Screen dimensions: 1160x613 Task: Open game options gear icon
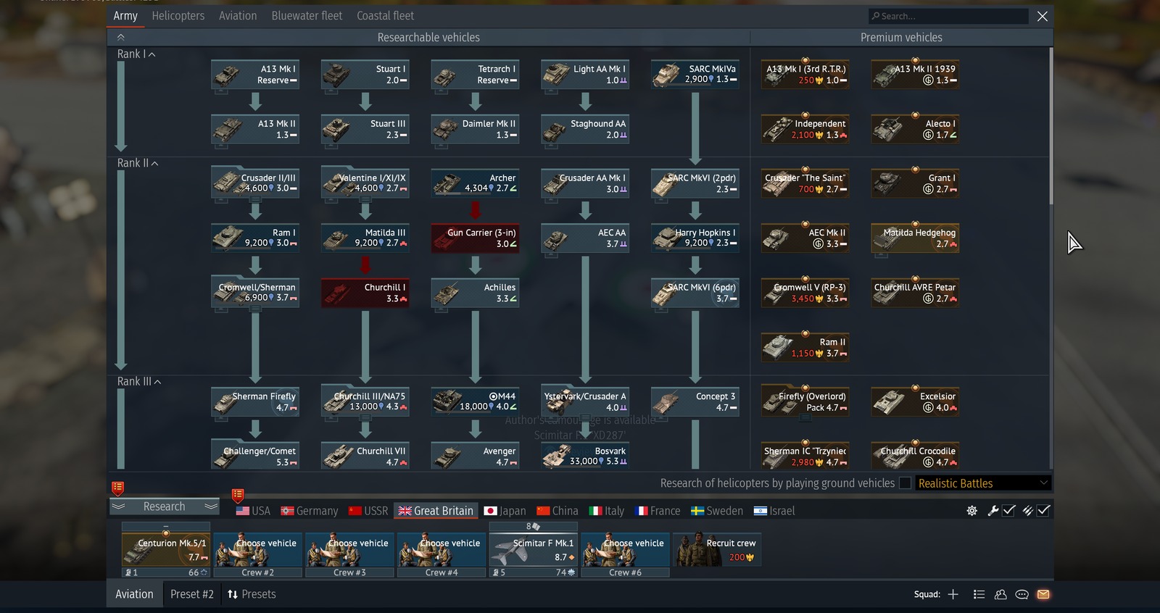click(971, 511)
